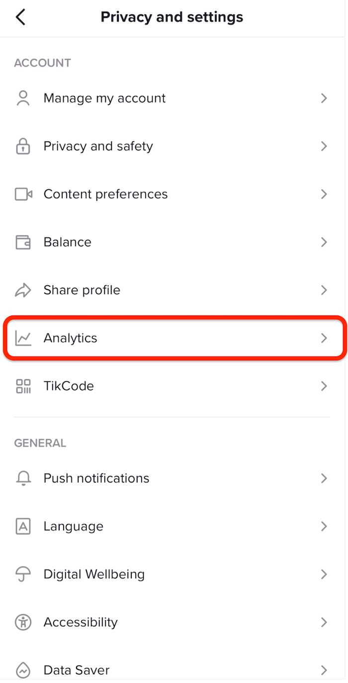The image size is (348, 683).
Task: Click the Content preferences video camera icon
Action: [x=23, y=194]
